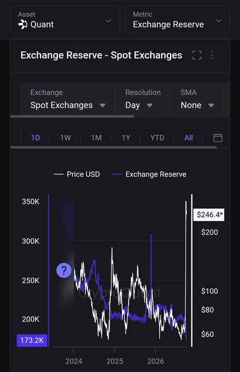Click the 2026 x-axis label

tap(156, 361)
